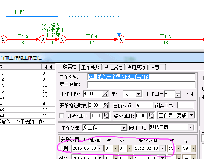Click the 剩余工期 field
Screen dimensions: 204x159
(185, 105)
